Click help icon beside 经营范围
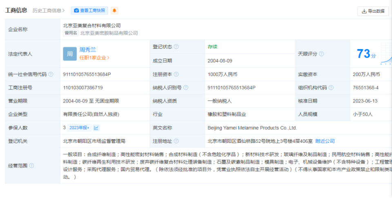The height and width of the screenshot is (198, 392). click(31, 165)
